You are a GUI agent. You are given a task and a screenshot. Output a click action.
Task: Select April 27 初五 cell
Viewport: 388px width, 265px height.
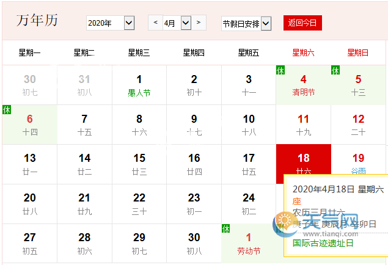30,244
